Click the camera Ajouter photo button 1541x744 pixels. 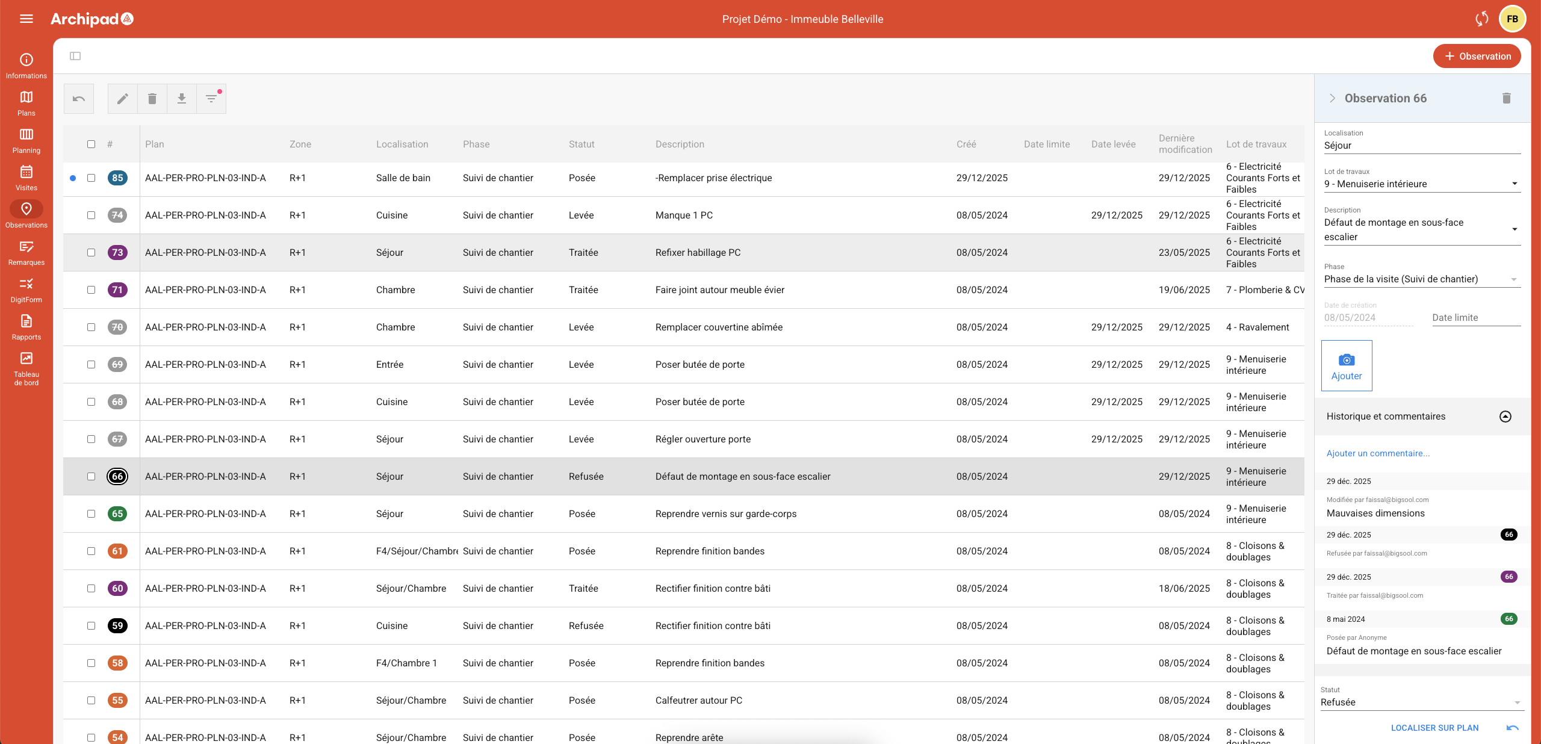point(1346,365)
